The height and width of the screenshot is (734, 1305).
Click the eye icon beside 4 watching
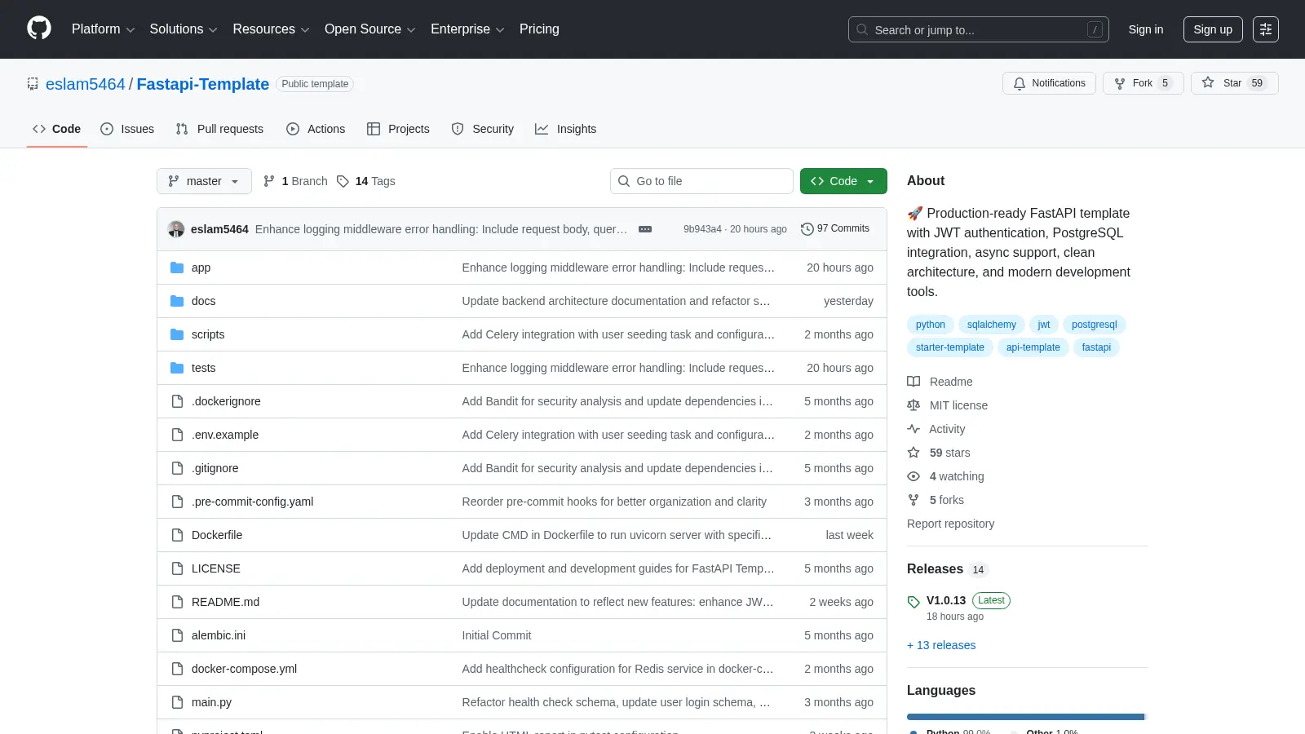point(913,476)
